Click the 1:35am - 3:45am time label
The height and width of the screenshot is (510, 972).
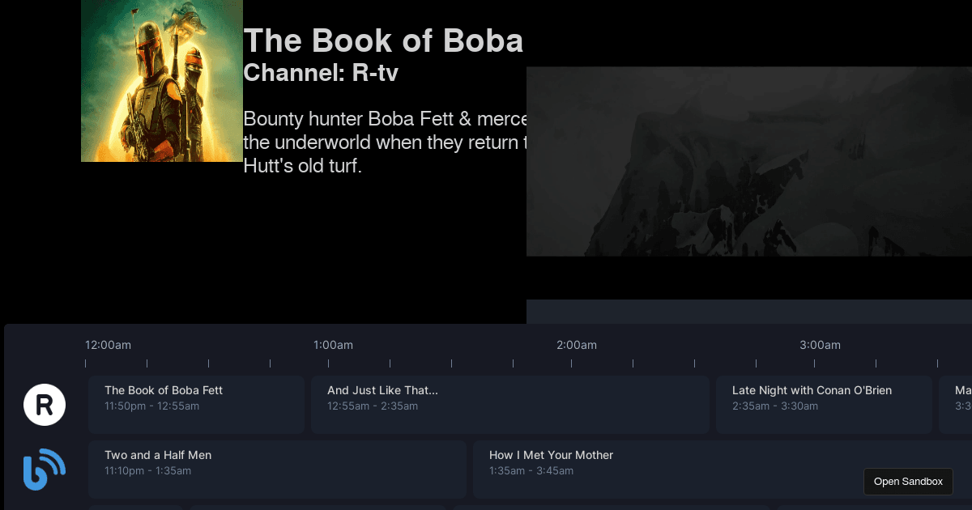531,471
